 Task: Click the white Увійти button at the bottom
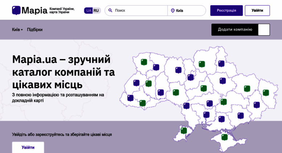tap(28, 147)
